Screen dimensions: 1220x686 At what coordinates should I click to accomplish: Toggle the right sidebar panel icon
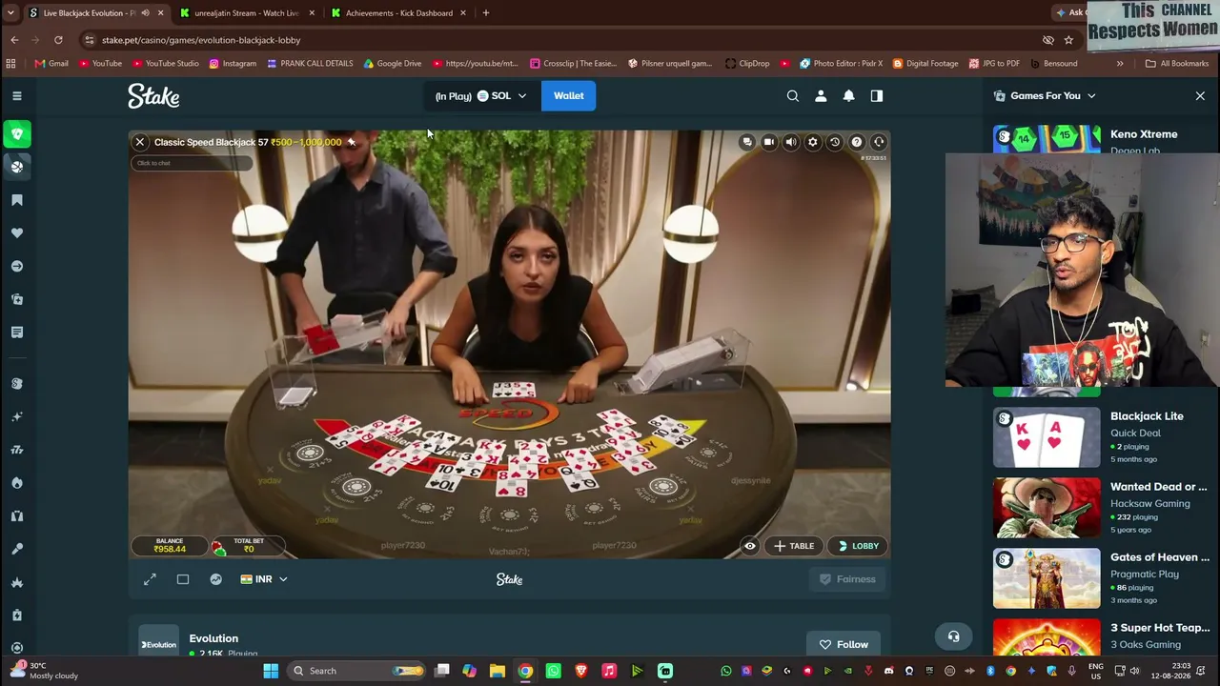pos(877,96)
